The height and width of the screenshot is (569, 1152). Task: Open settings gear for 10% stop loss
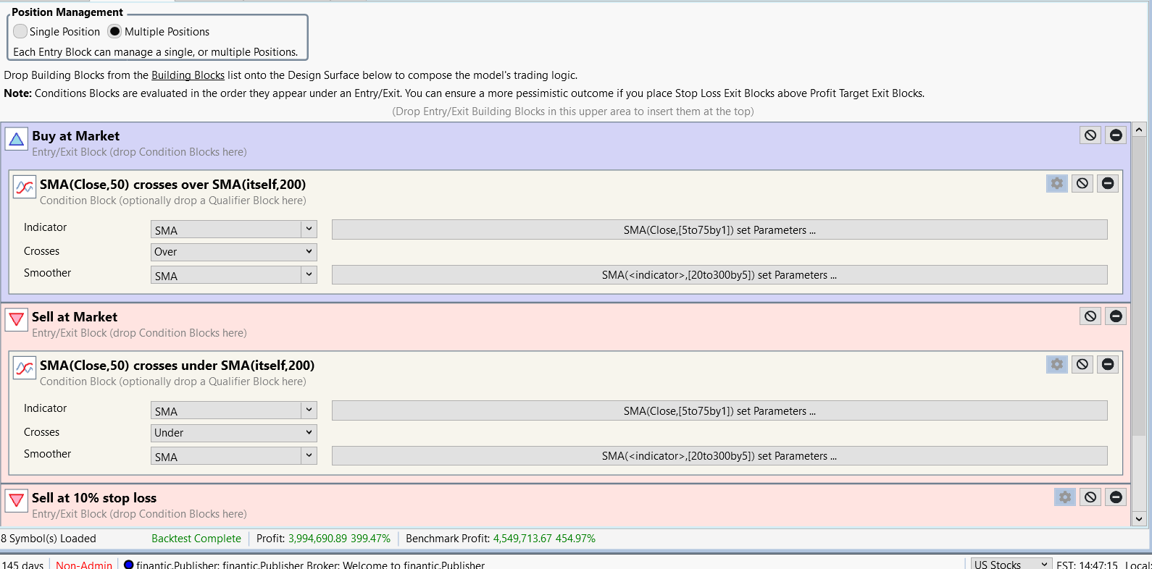1065,497
